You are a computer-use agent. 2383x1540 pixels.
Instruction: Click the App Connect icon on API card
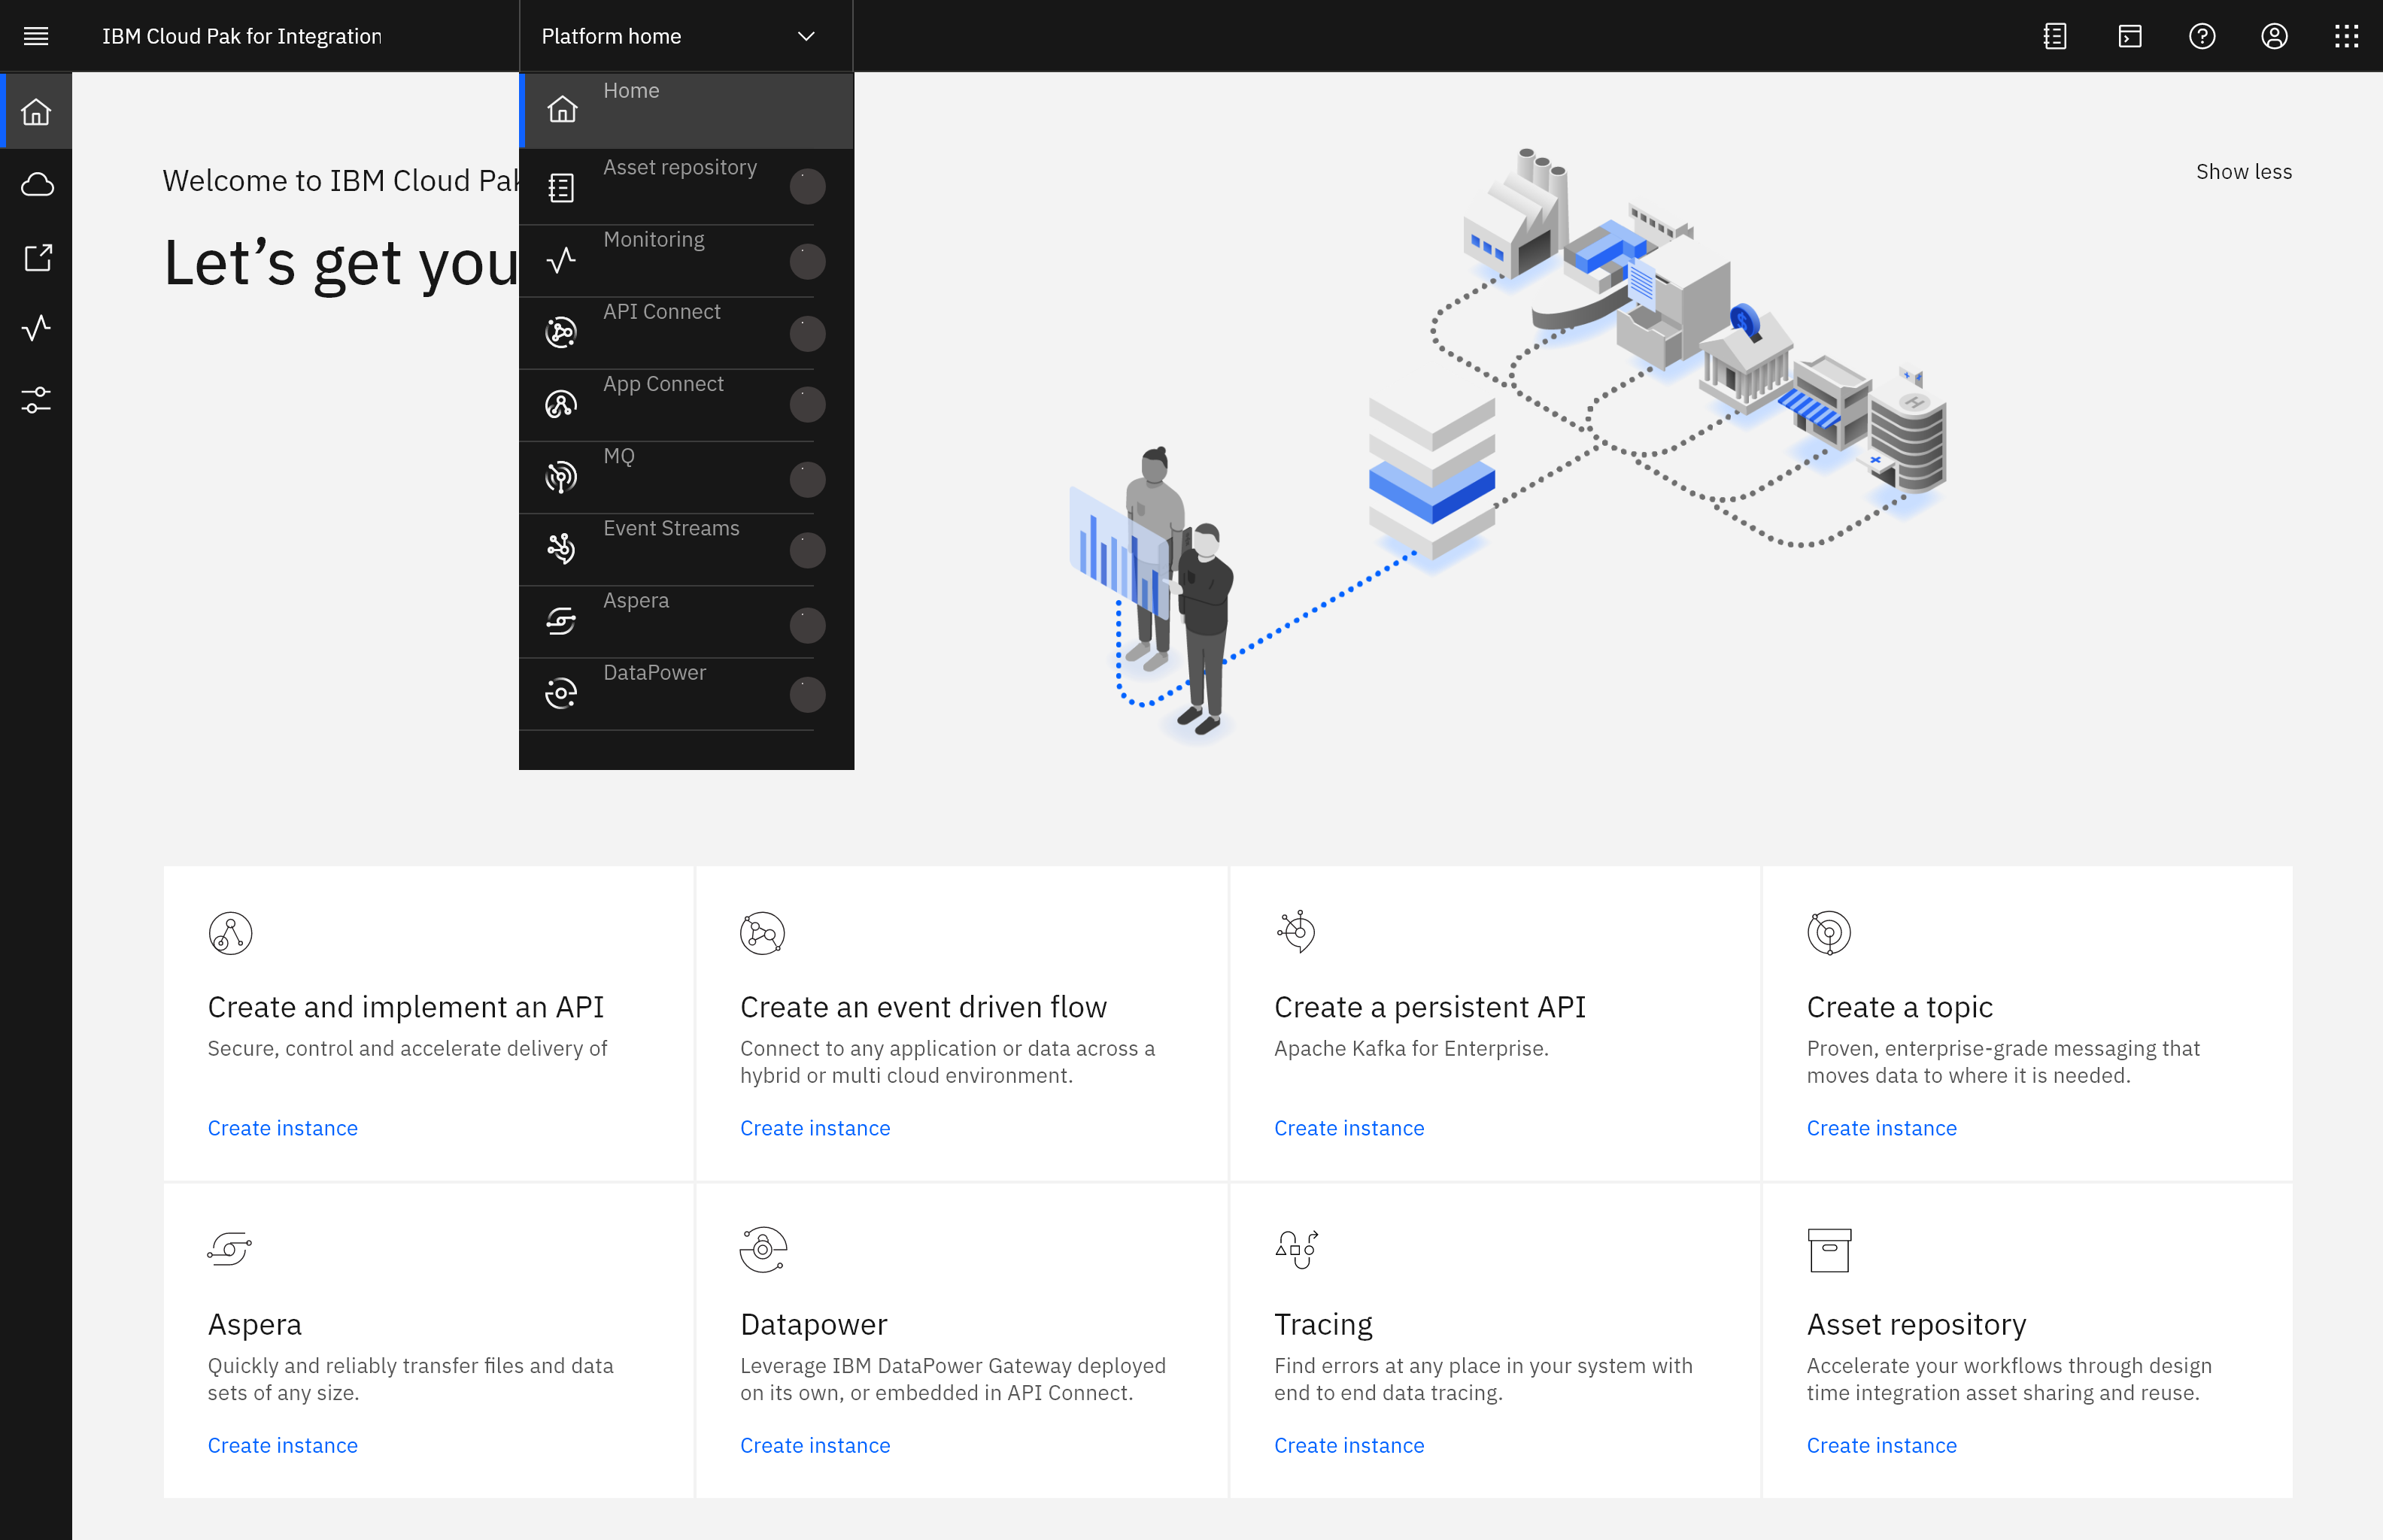pos(230,933)
